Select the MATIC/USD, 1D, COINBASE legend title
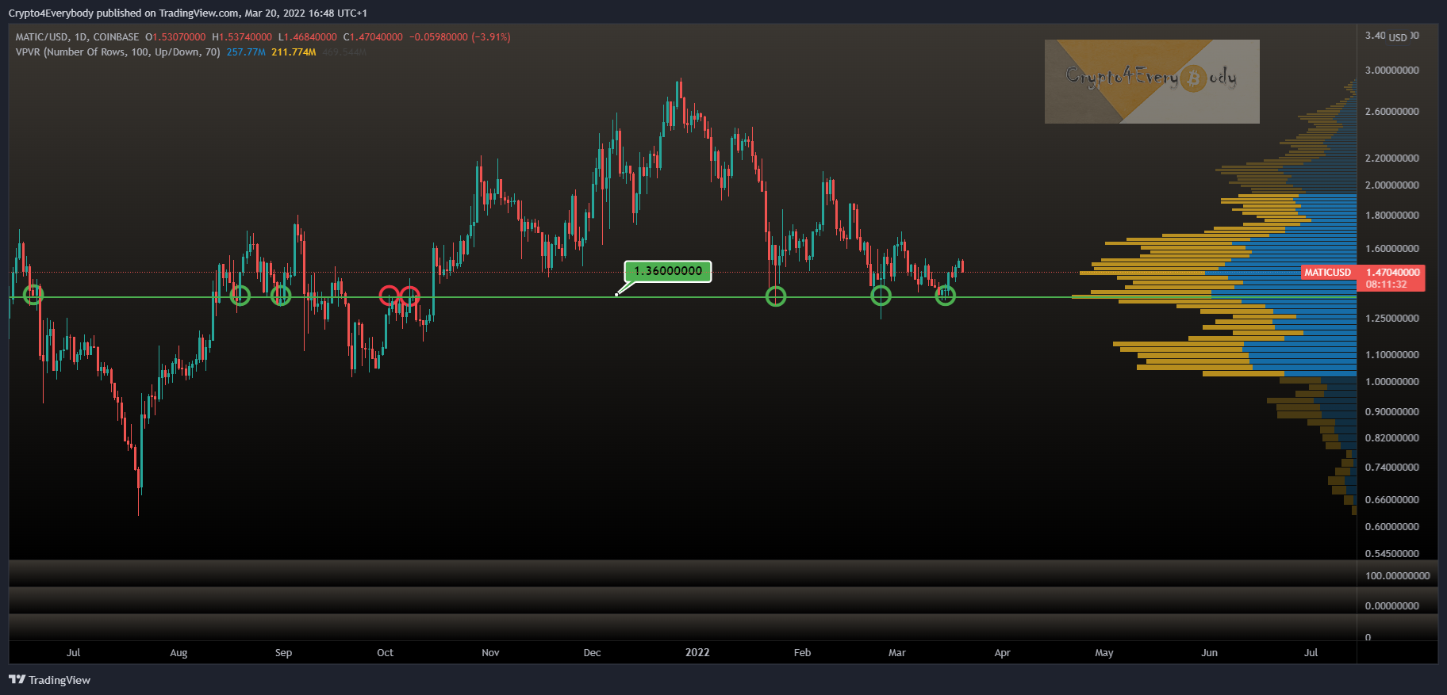Viewport: 1447px width, 695px height. point(77,37)
